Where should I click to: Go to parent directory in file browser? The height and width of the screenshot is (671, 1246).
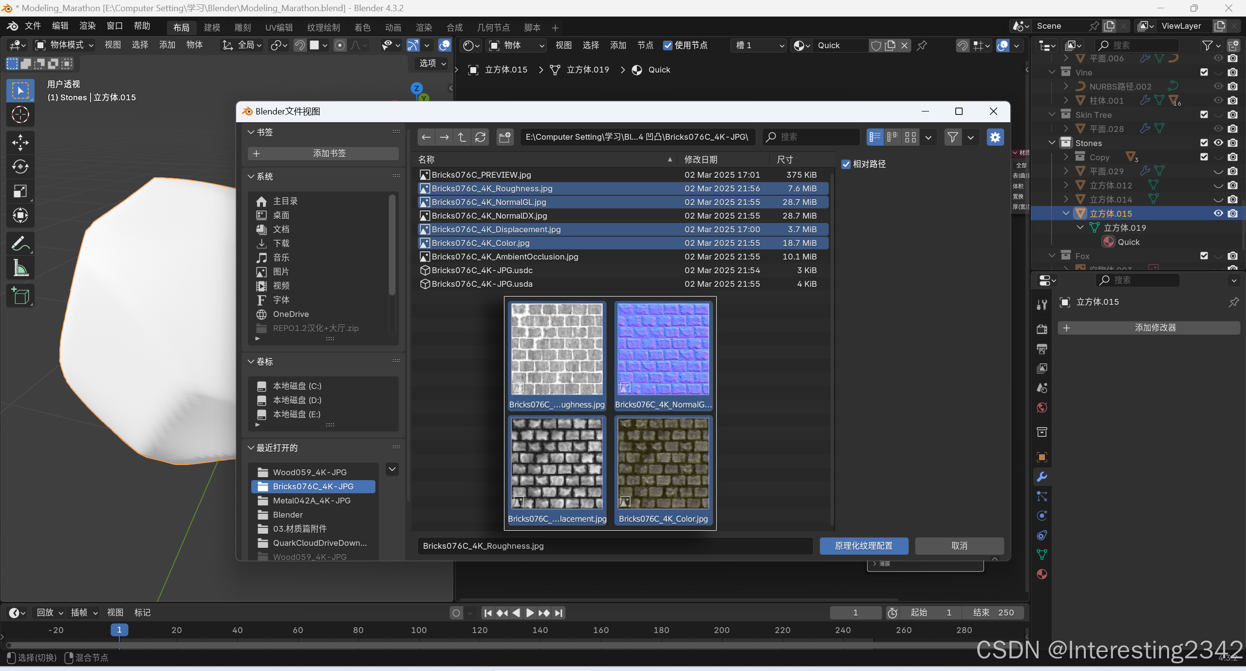462,137
